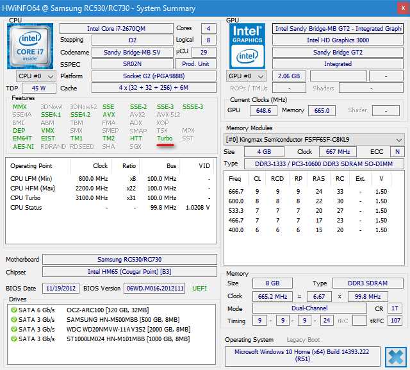Select the CPU HFM (Max) operating point row
410x370 pixels.
pyautogui.click(x=110, y=189)
